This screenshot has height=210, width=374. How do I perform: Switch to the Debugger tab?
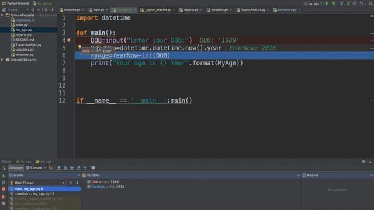[16, 168]
